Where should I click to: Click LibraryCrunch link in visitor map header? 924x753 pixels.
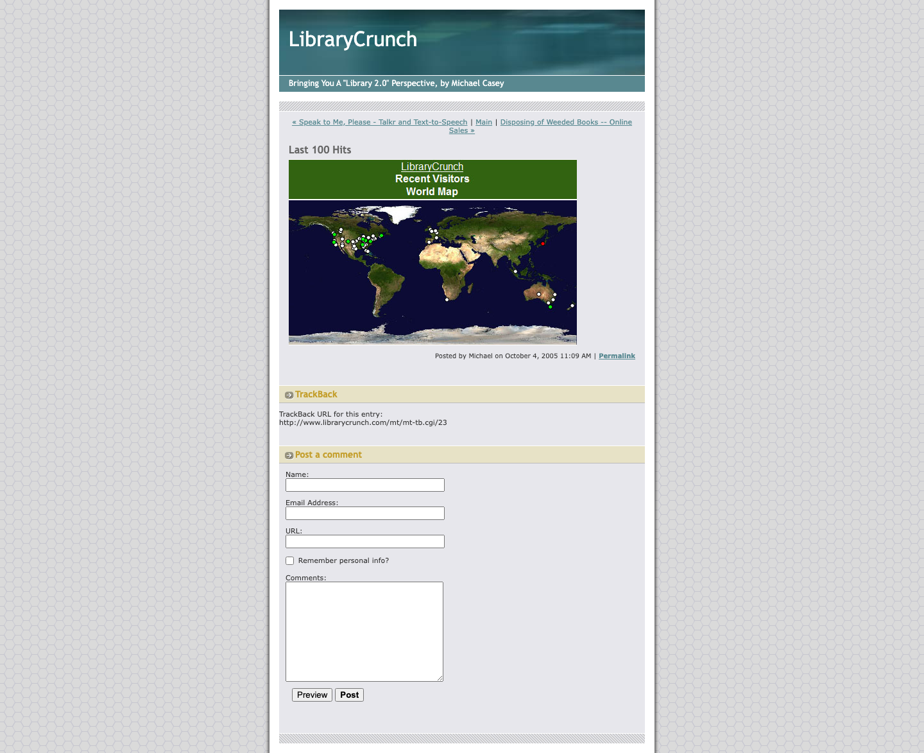(x=432, y=167)
